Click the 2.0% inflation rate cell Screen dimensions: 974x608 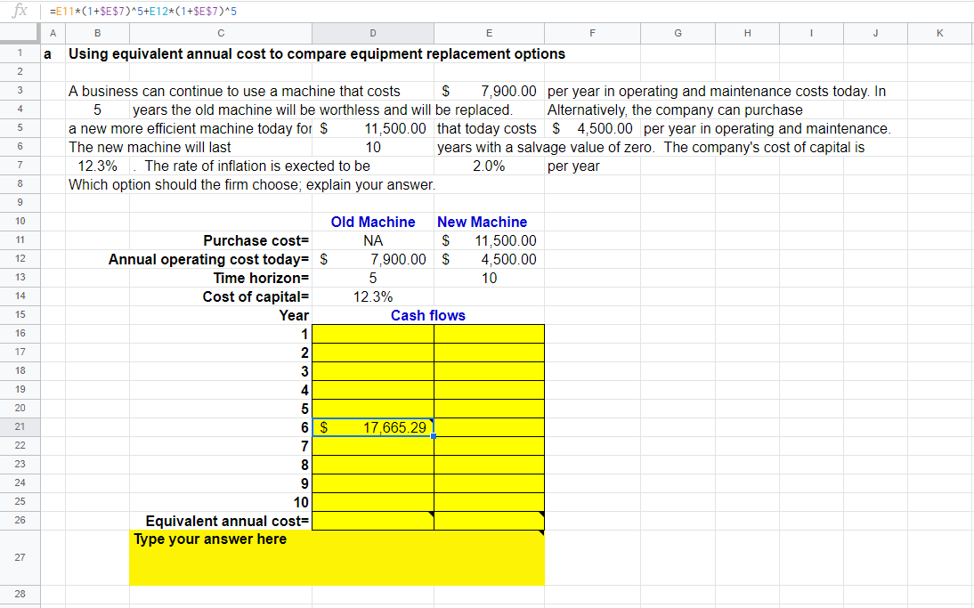coord(489,166)
